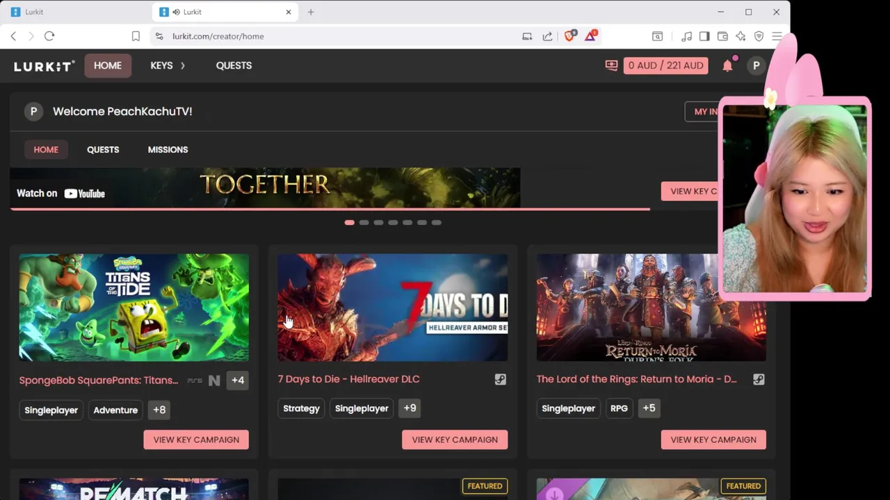Select third carousel dot

click(x=378, y=222)
